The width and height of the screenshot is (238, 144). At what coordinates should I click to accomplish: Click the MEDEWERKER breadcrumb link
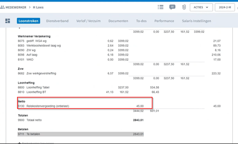pyautogui.click(x=18, y=7)
